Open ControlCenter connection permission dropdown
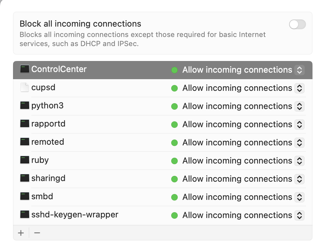This screenshot has width=319, height=244. (299, 70)
